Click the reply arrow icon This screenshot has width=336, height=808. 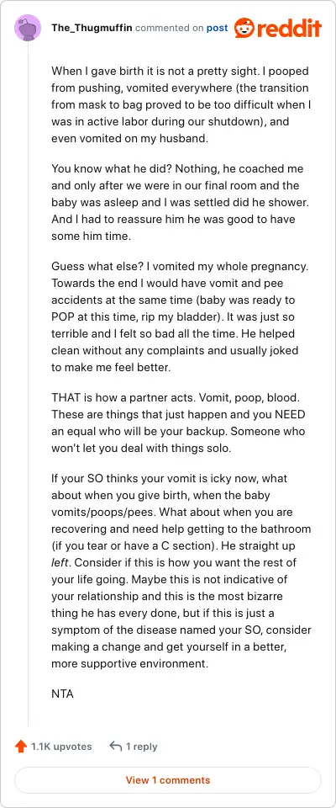116,747
